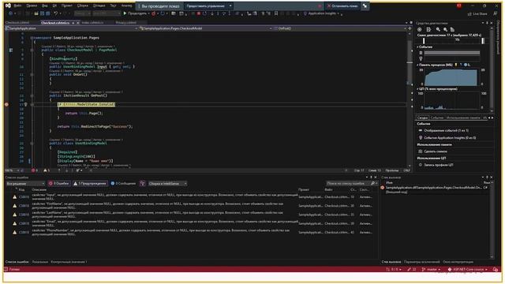Click the diagnostics select tools icon
This screenshot has width=505, height=284.
[x=428, y=30]
